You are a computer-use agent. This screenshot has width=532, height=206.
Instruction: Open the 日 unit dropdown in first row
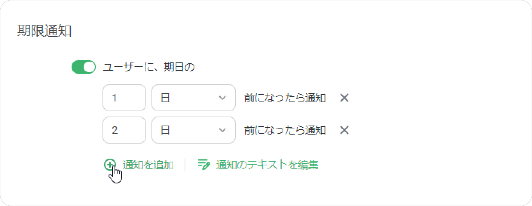click(x=194, y=98)
